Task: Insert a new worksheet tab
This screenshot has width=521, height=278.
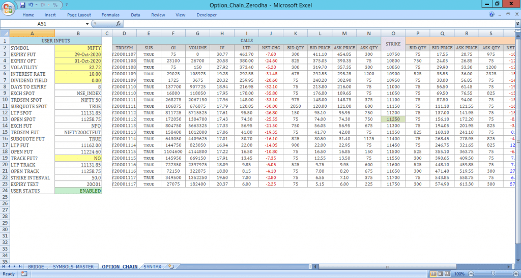Action: click(172, 267)
